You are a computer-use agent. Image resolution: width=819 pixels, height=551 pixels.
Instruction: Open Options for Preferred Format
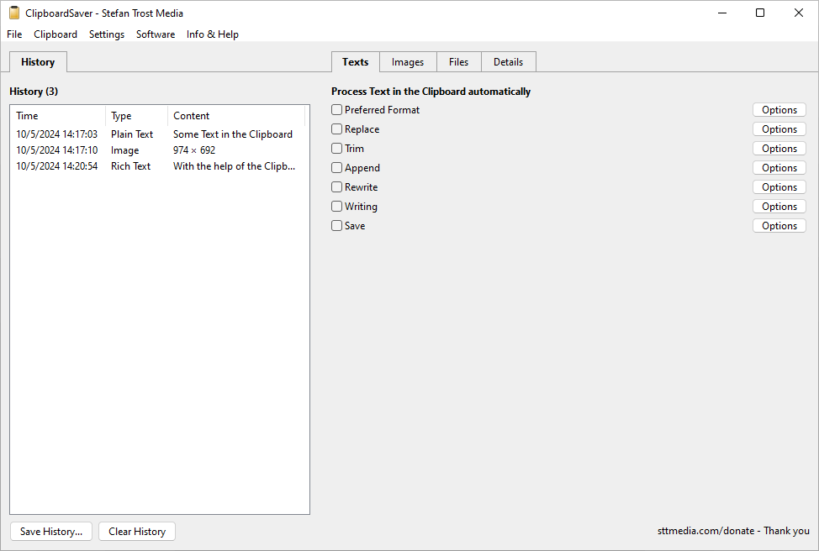tap(779, 110)
